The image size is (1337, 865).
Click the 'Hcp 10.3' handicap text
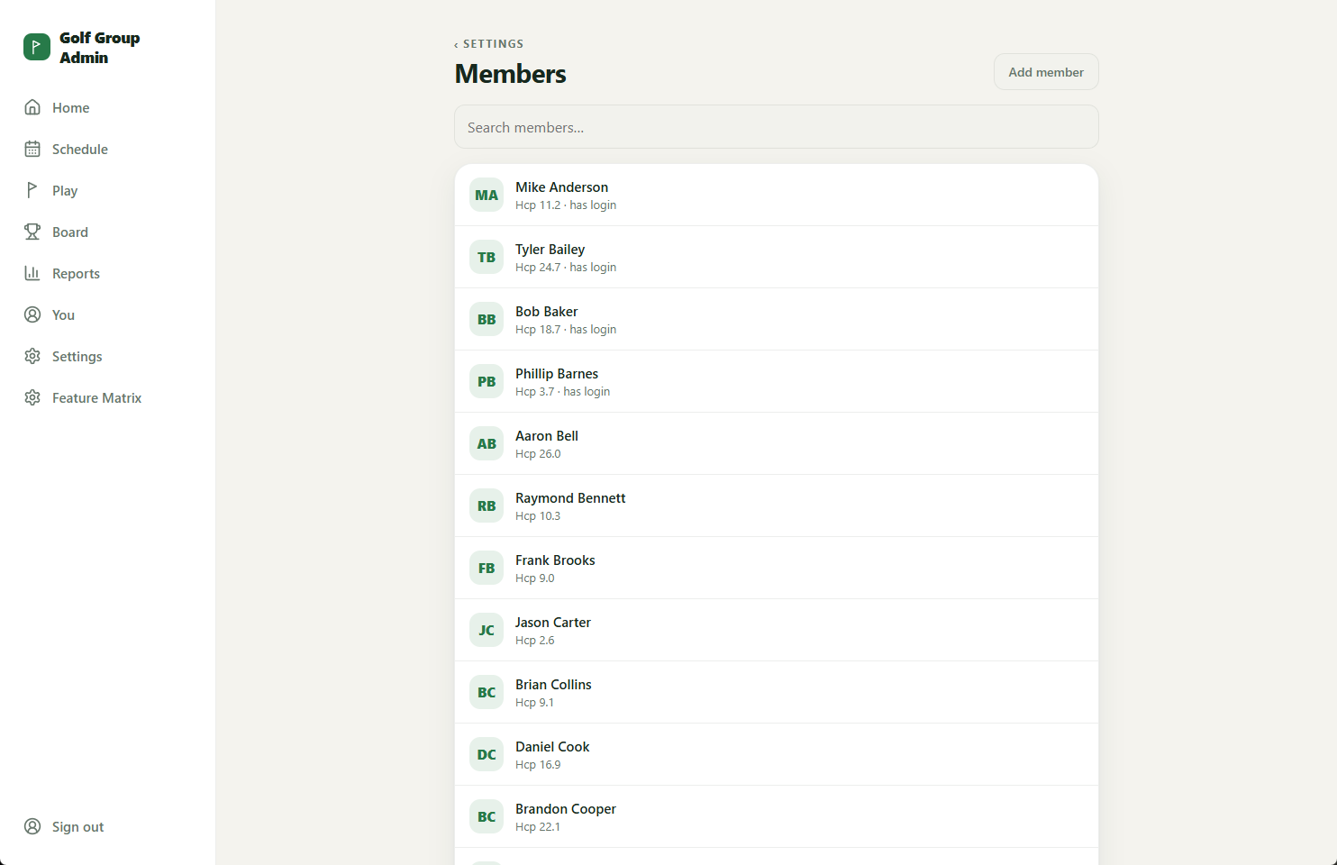coord(538,516)
